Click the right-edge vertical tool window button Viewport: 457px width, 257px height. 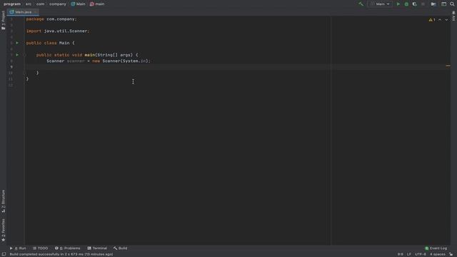coord(453,16)
